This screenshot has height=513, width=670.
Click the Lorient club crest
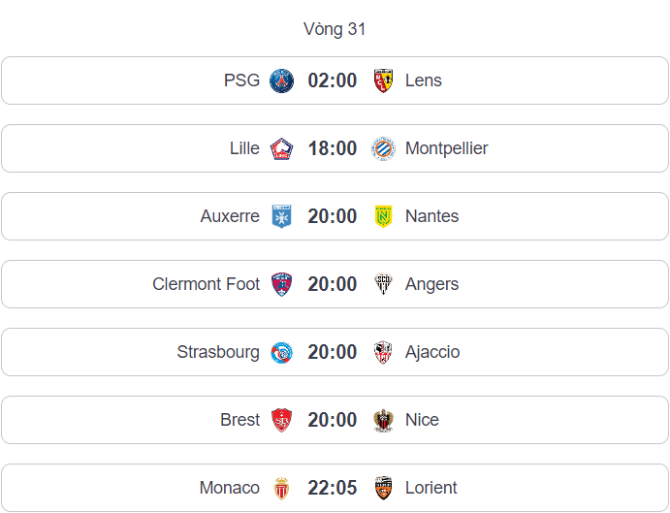click(383, 488)
